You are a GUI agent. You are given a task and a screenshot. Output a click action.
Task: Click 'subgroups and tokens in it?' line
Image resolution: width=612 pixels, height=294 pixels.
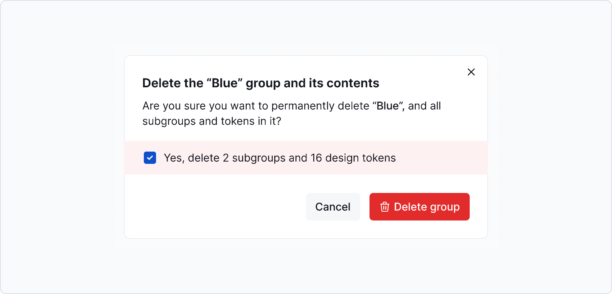212,121
